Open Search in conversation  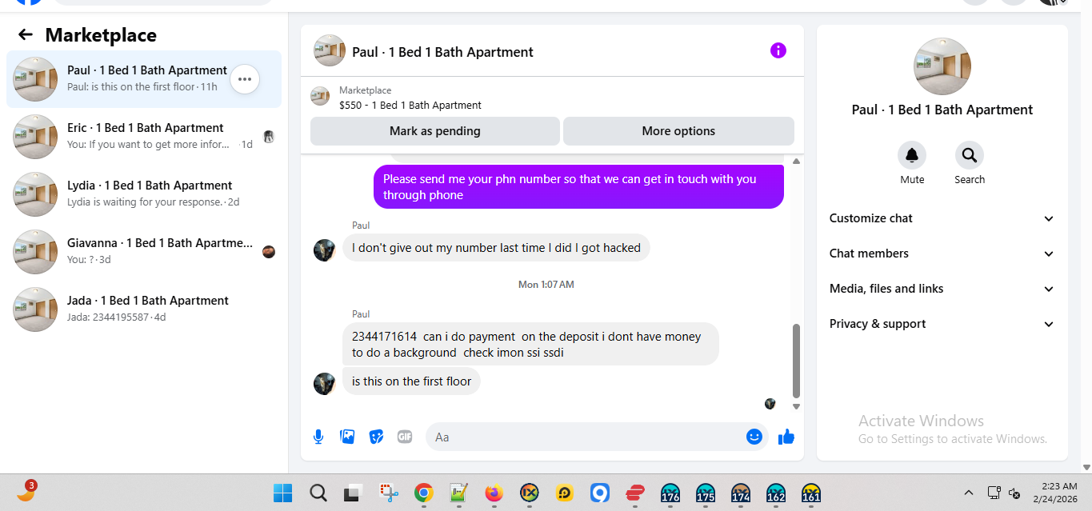pos(970,155)
